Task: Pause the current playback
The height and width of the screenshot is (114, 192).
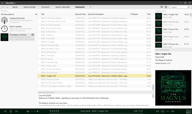Action: (11, 111)
